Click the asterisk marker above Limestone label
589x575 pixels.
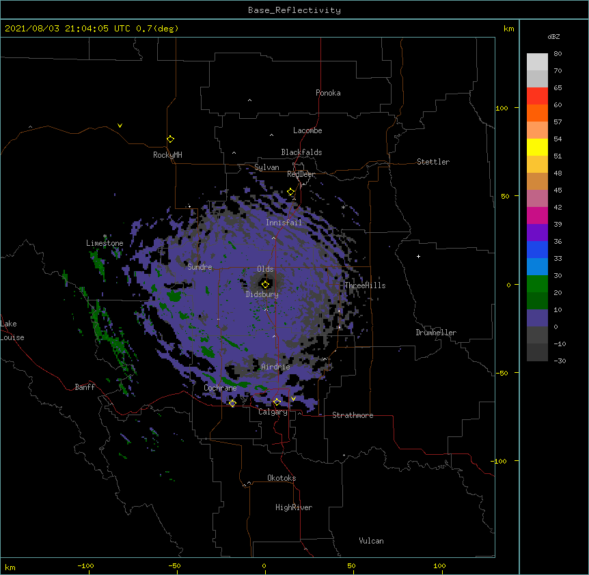[105, 236]
